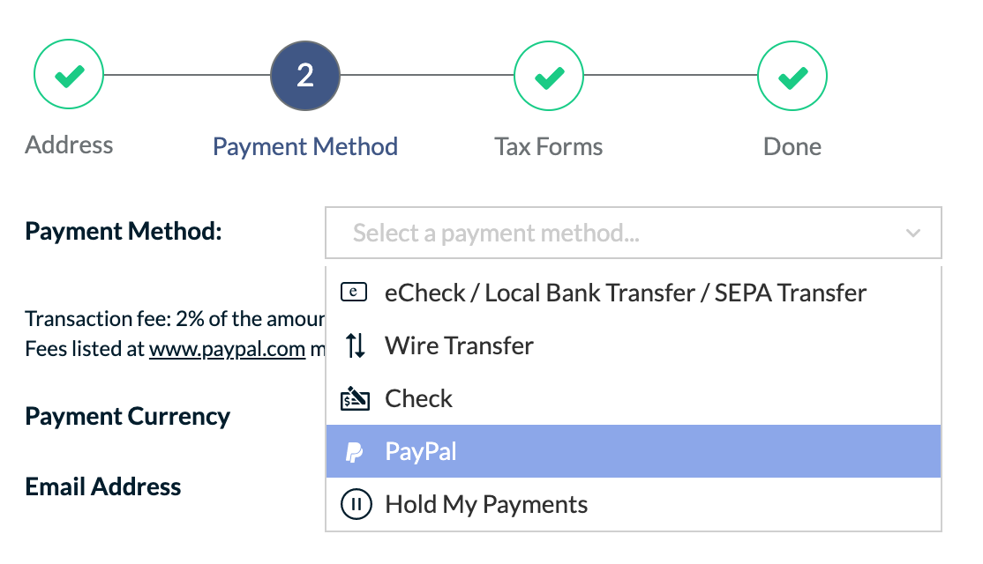This screenshot has width=983, height=564.
Task: Select the Check payment option
Action: click(418, 399)
